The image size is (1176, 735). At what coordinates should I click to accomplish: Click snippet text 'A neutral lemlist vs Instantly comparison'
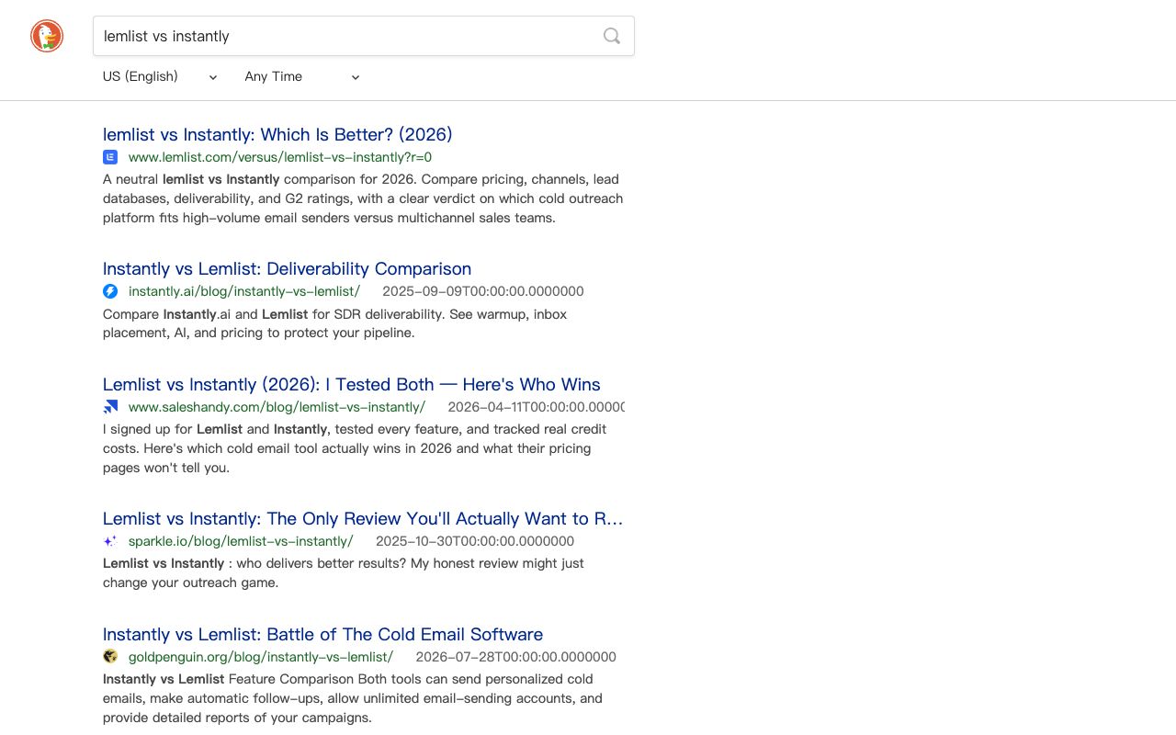(x=363, y=198)
